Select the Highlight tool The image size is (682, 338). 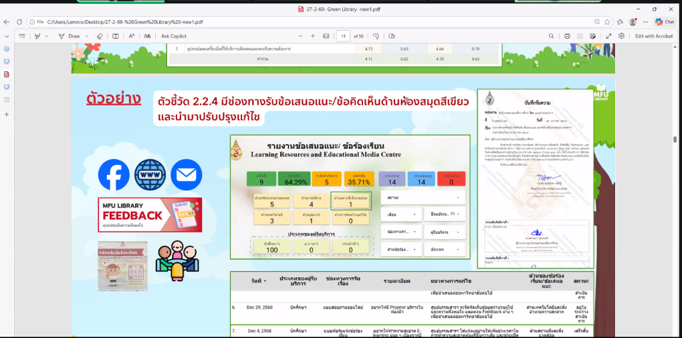37,36
